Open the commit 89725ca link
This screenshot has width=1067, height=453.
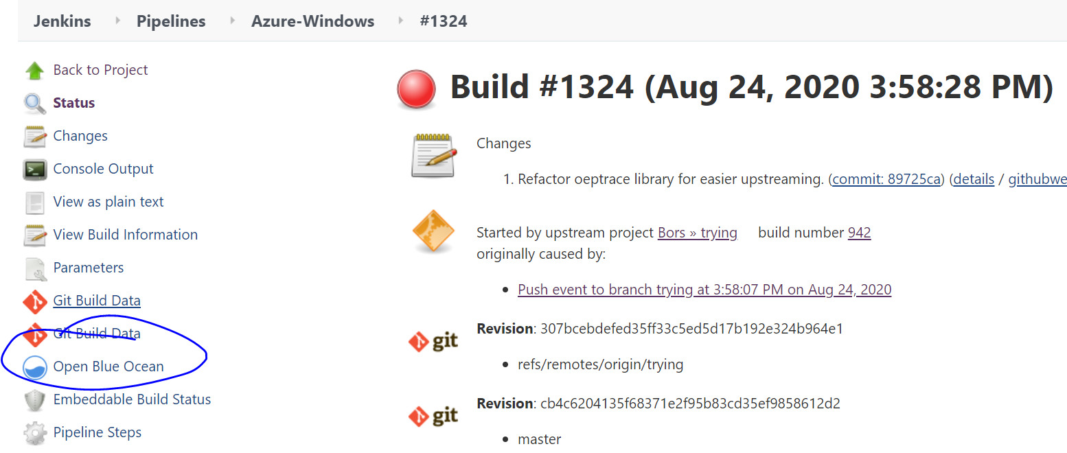click(886, 178)
